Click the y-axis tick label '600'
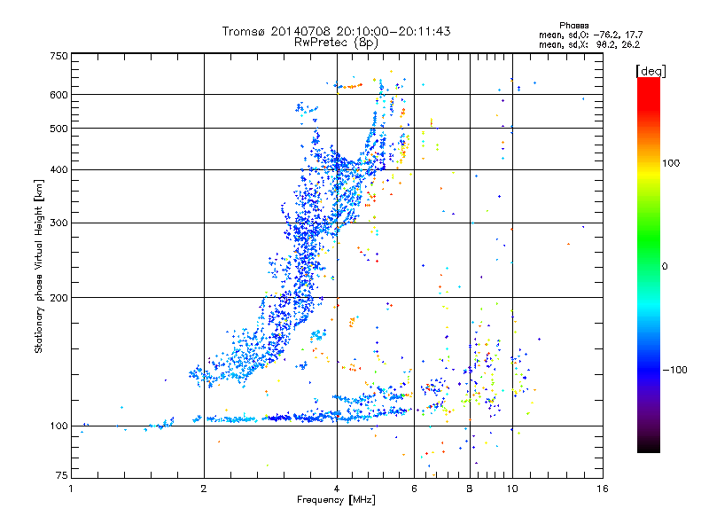Image resolution: width=709 pixels, height=532 pixels. 59,95
